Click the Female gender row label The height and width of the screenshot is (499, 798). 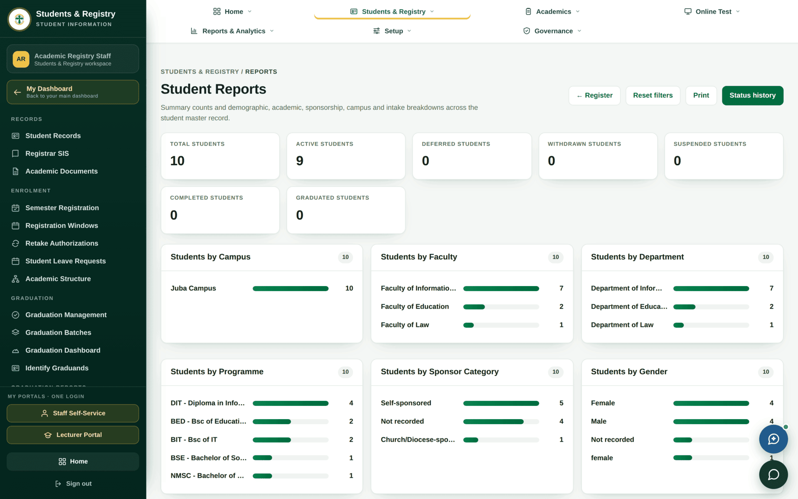(x=603, y=403)
